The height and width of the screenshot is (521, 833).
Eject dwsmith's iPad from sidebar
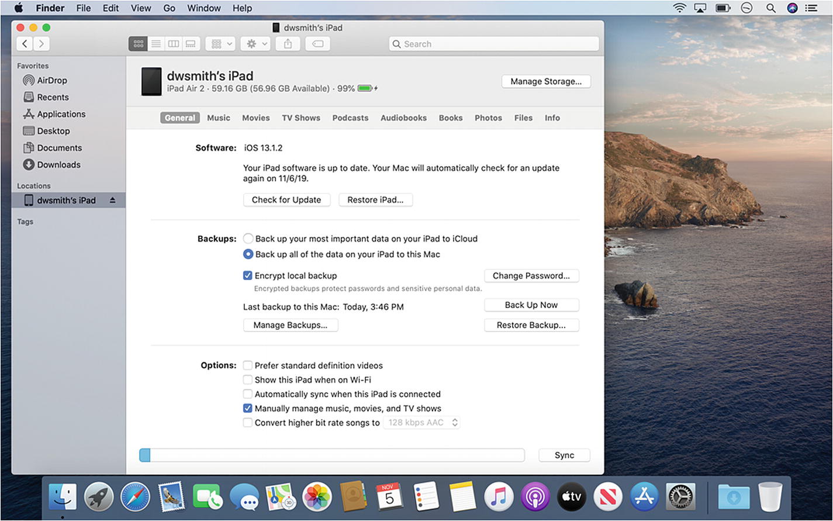click(112, 200)
